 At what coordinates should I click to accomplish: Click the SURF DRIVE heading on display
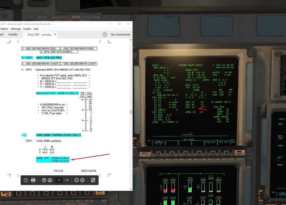coord(221,117)
